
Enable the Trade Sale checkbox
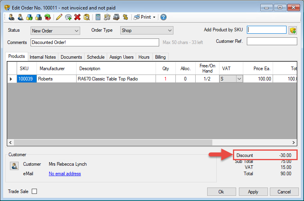coord(35,191)
